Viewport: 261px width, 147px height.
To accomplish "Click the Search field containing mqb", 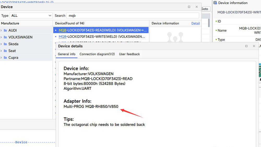I will [132, 16].
